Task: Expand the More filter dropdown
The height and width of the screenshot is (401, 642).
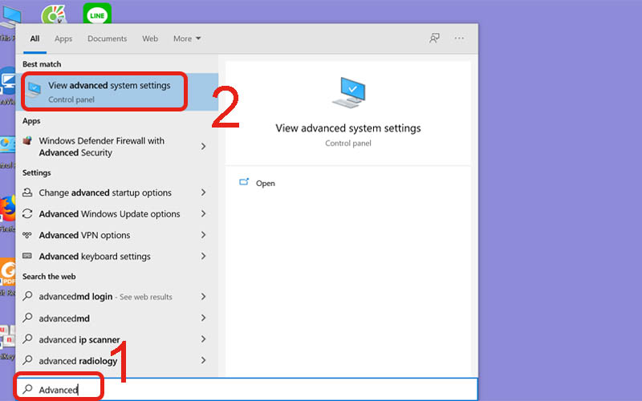Action: pos(187,38)
